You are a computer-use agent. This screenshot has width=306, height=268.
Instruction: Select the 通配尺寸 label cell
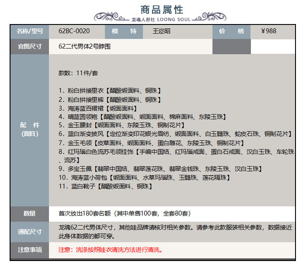click(x=30, y=232)
